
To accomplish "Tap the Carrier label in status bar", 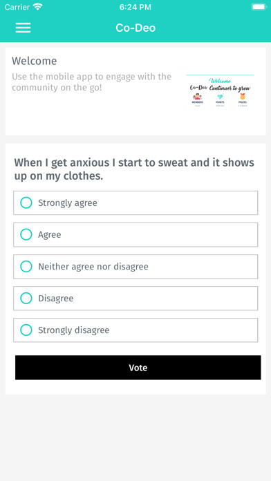I will (17, 7).
